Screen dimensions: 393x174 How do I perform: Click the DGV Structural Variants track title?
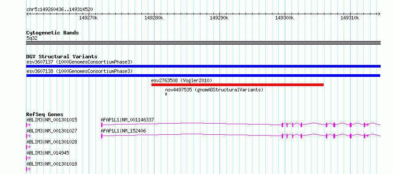click(62, 57)
